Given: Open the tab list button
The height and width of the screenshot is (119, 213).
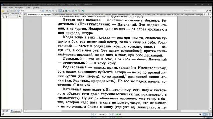Looking at the screenshot, I should (x=209, y=14).
